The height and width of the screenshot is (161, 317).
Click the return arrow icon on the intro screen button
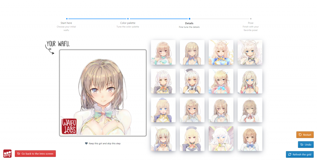pos(19,154)
